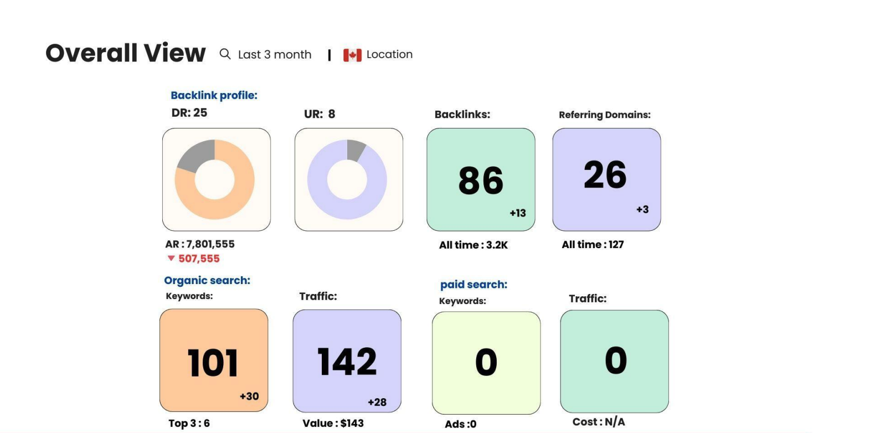Viewport: 870px width, 433px height.
Task: Click the paid Keywords 0 card
Action: (x=486, y=363)
